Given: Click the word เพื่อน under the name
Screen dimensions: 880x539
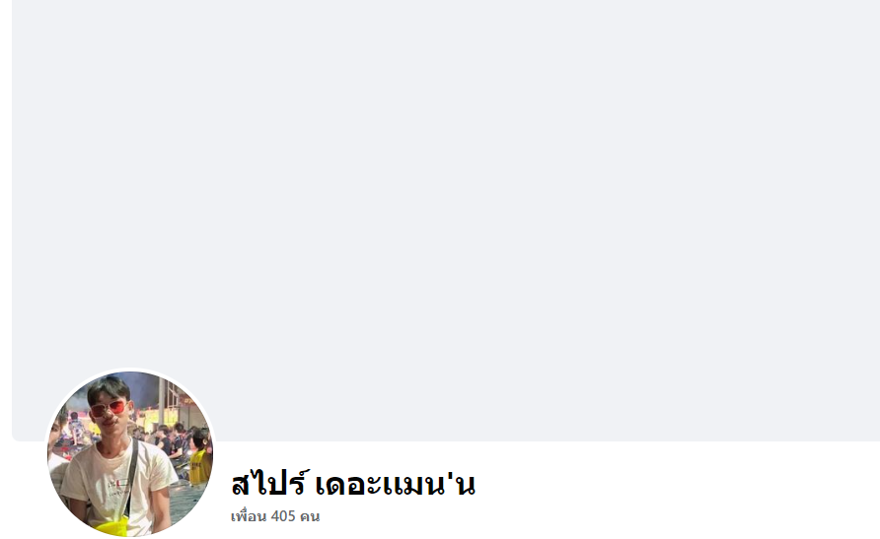Looking at the screenshot, I should point(248,516).
